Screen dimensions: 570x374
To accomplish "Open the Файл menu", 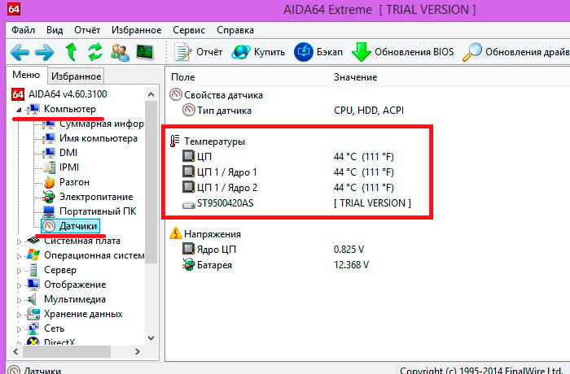I will coord(24,30).
